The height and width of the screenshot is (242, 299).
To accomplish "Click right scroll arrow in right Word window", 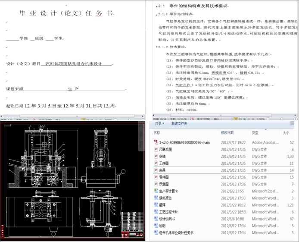I will click(295, 115).
